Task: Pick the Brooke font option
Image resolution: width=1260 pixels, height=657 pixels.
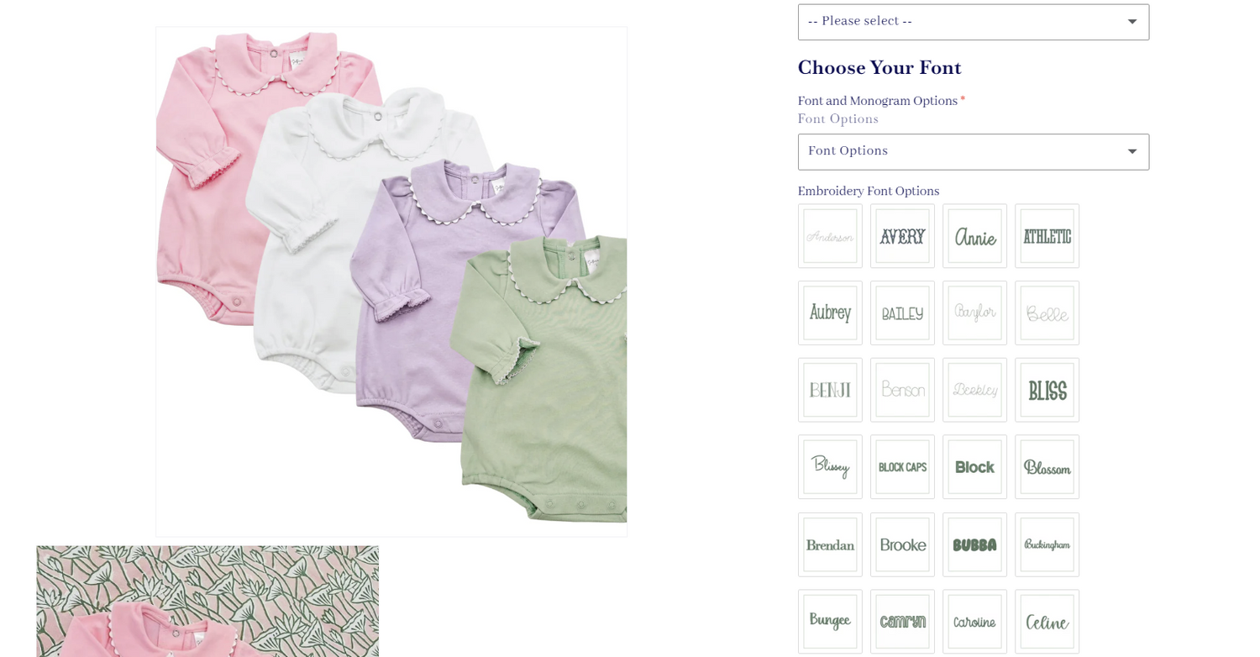Action: point(902,544)
